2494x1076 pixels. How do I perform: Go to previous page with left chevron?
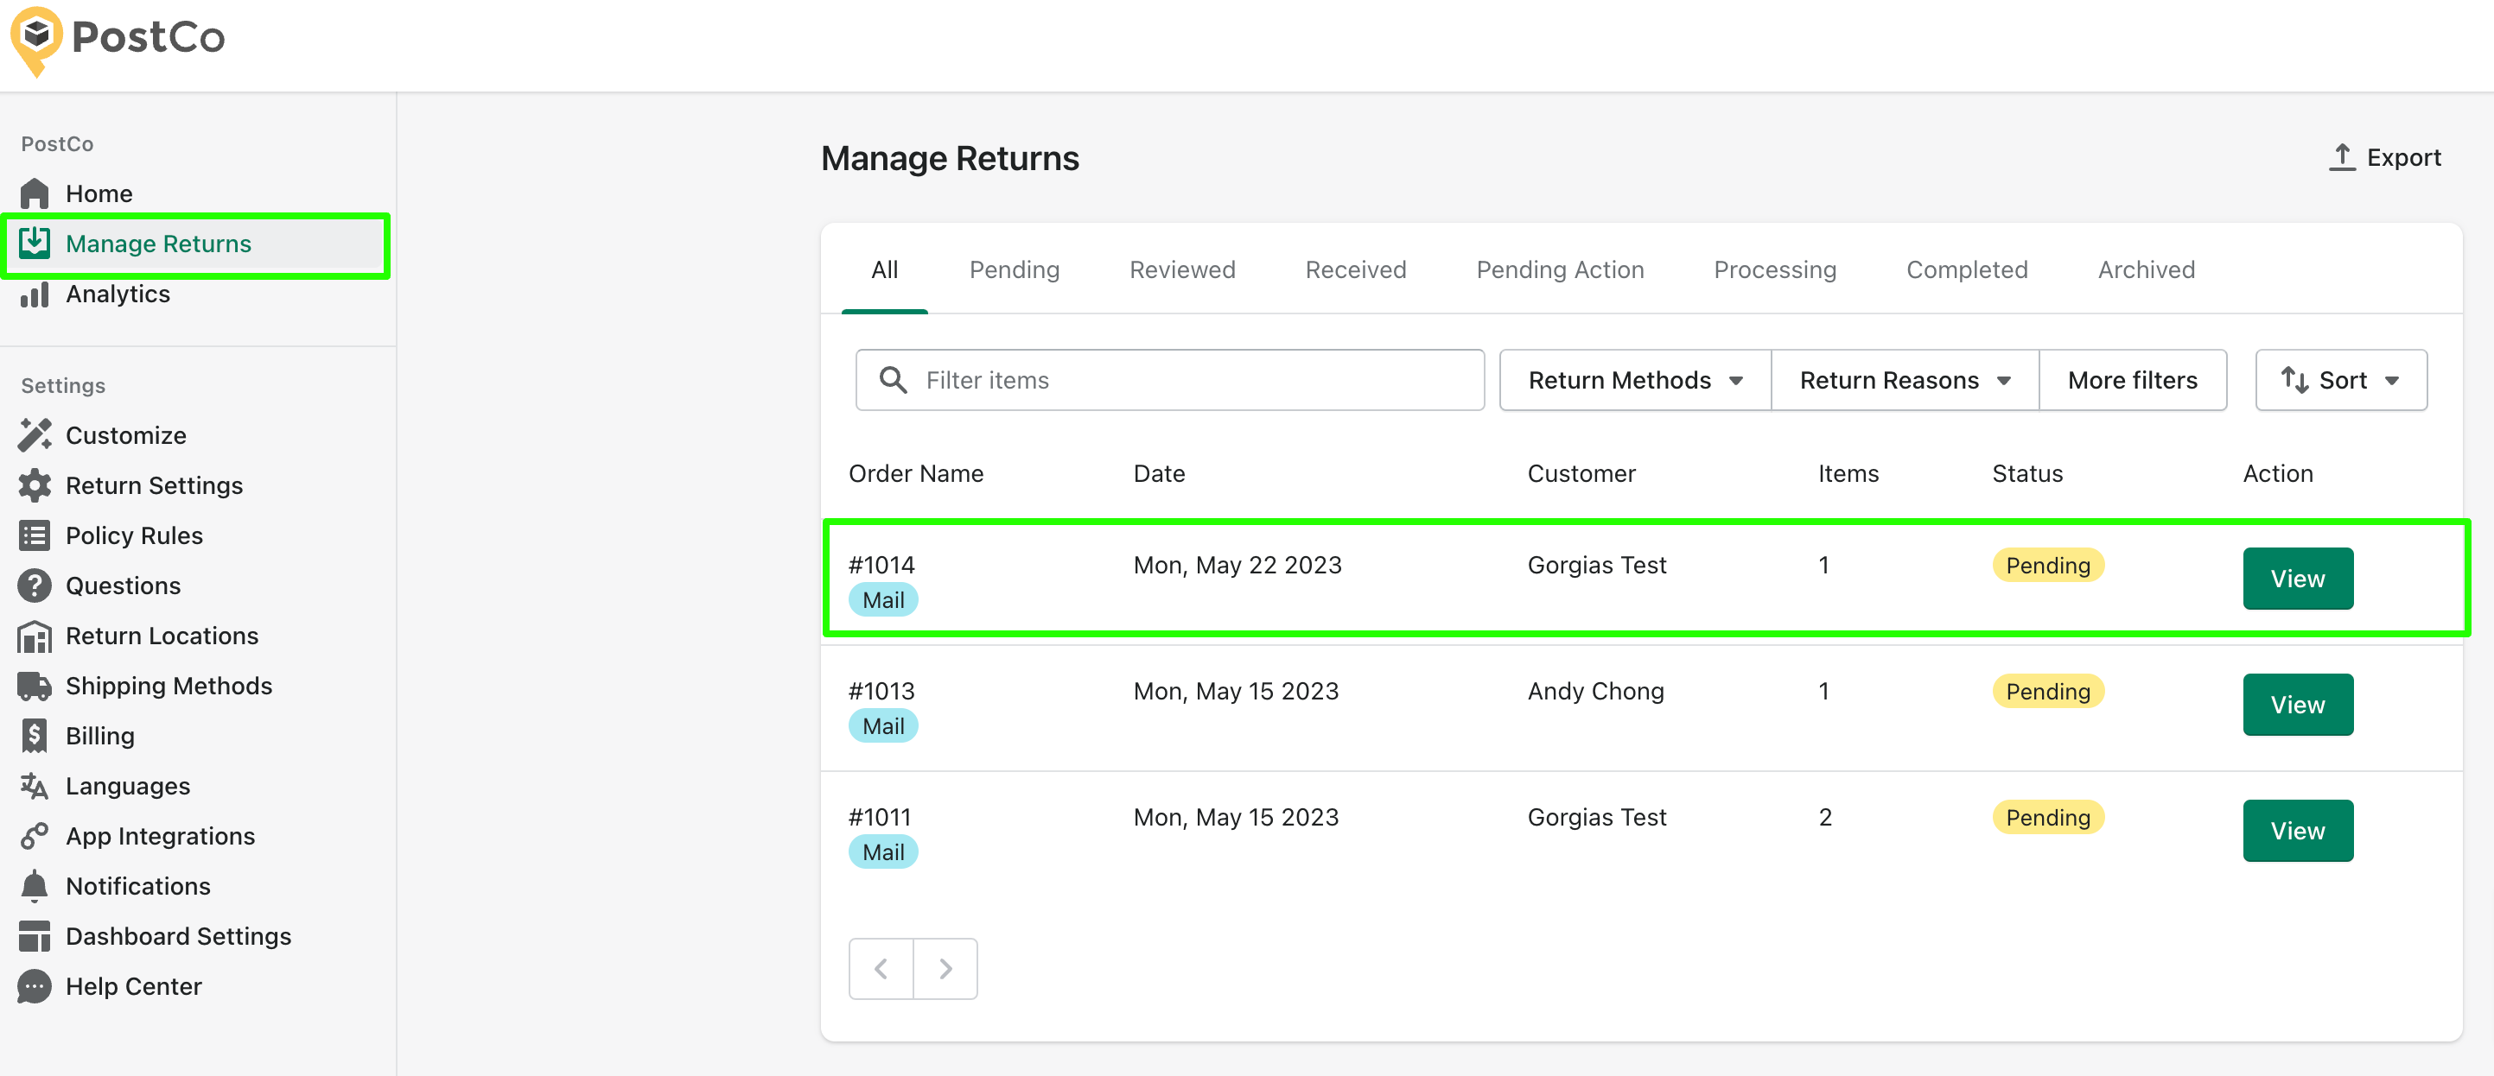click(x=881, y=969)
